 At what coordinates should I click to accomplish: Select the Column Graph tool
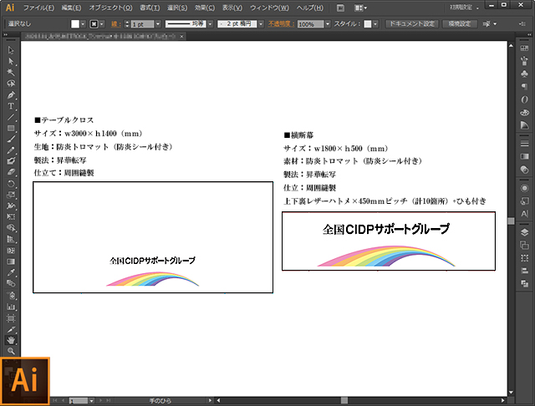coord(11,307)
